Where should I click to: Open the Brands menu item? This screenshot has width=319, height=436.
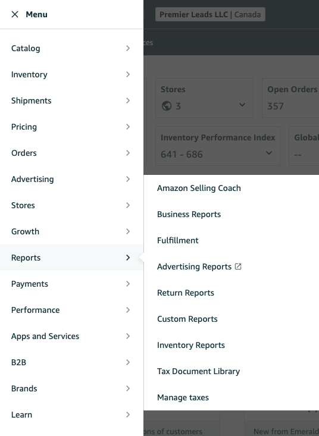coord(71,388)
